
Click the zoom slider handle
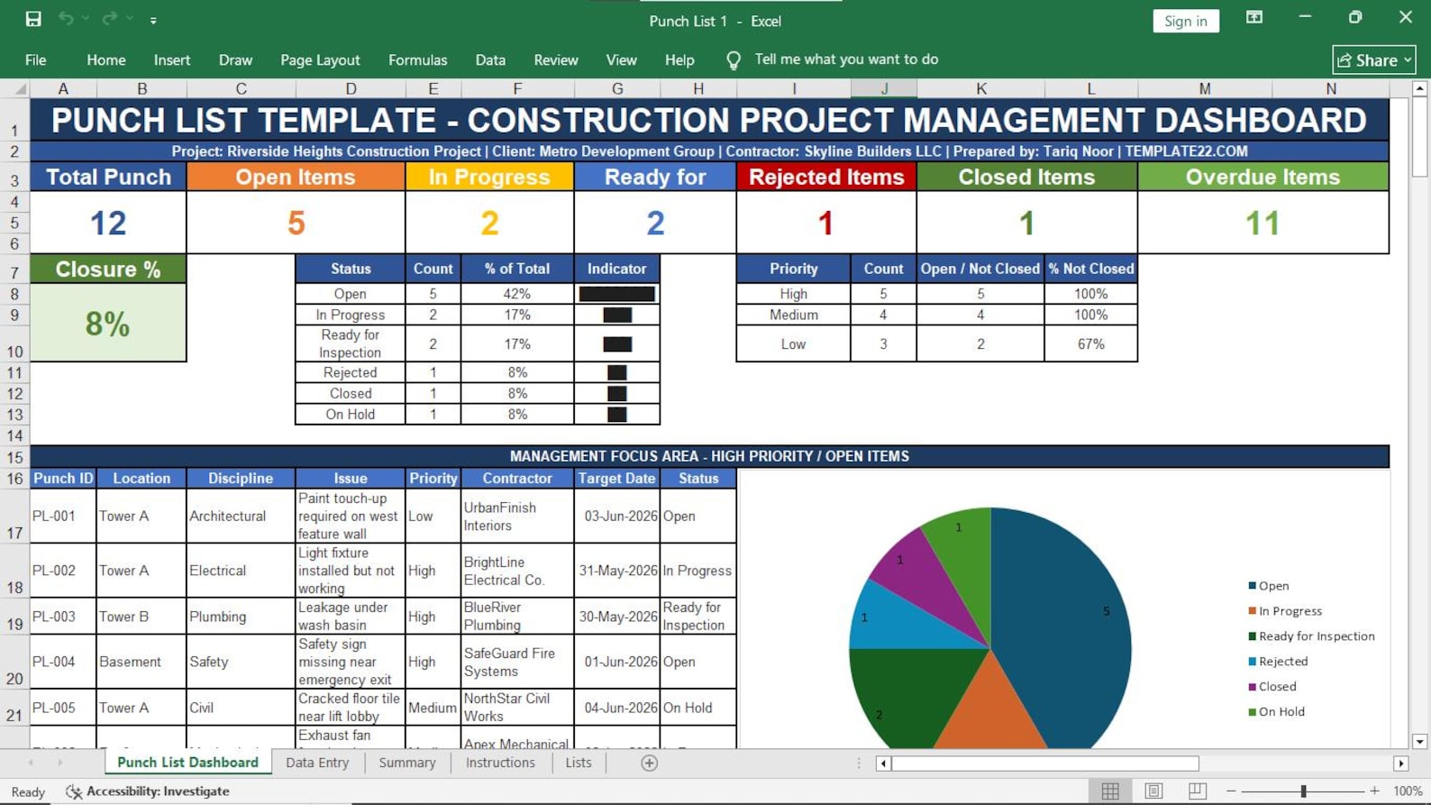point(1303,791)
